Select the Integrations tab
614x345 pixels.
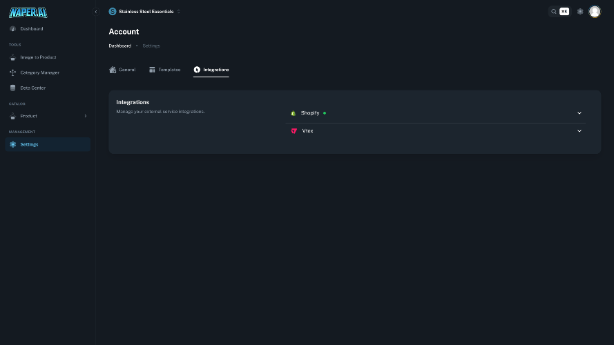coord(211,70)
